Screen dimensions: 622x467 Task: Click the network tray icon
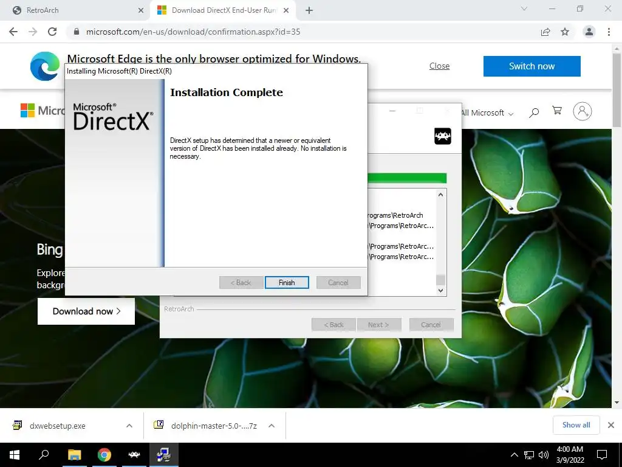529,455
